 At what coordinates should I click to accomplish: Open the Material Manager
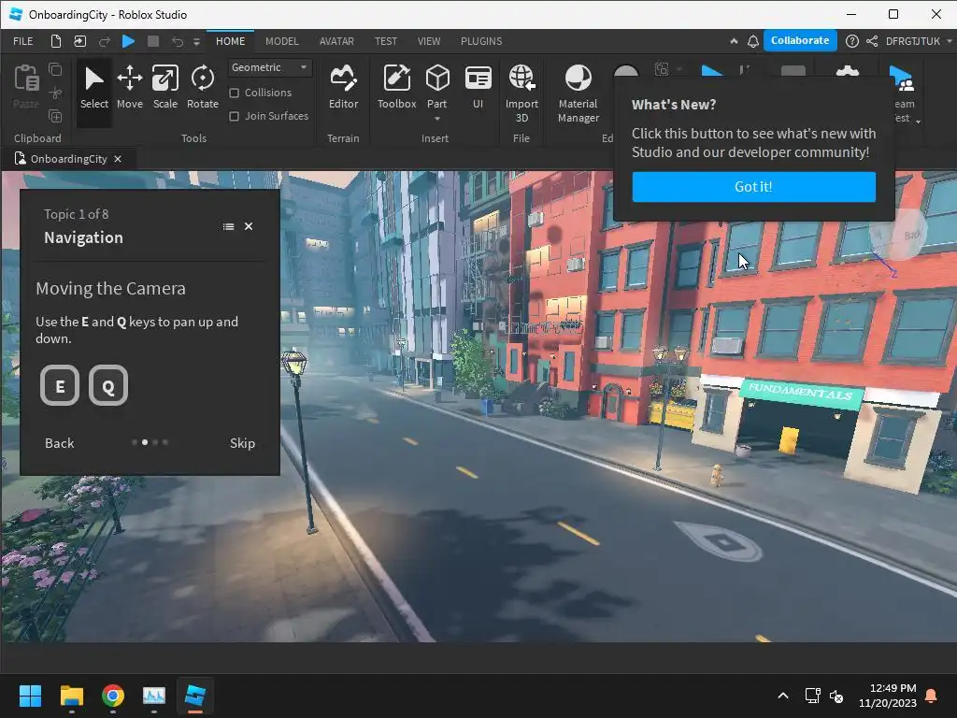click(578, 92)
